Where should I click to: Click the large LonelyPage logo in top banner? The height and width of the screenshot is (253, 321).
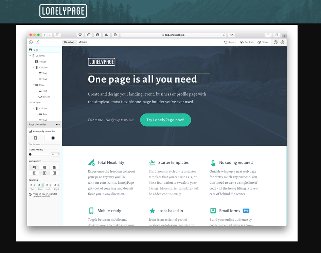[x=63, y=11]
